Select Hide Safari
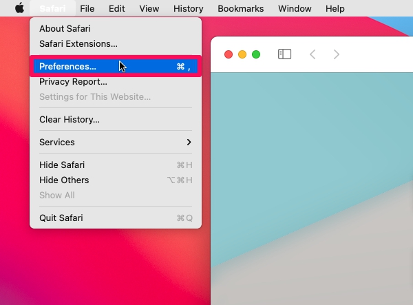 pos(116,165)
